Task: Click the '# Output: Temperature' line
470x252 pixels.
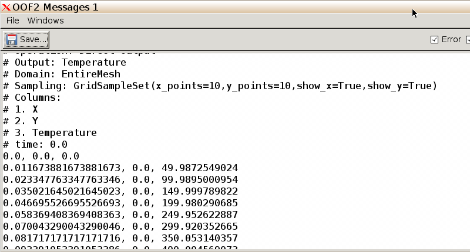Action: 65,63
